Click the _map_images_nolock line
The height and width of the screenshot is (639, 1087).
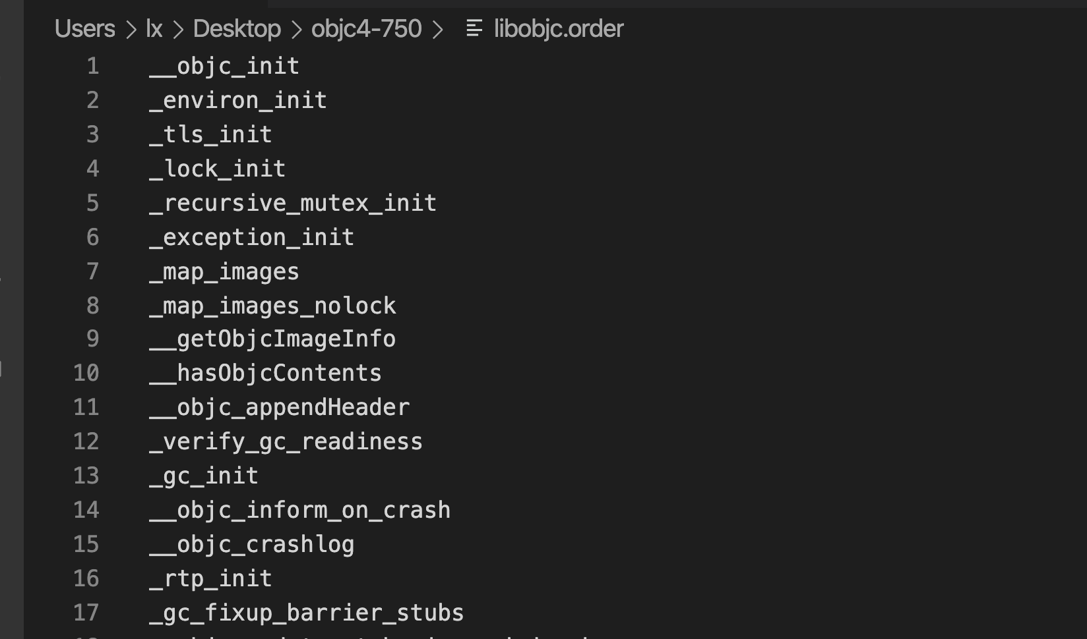(x=272, y=306)
